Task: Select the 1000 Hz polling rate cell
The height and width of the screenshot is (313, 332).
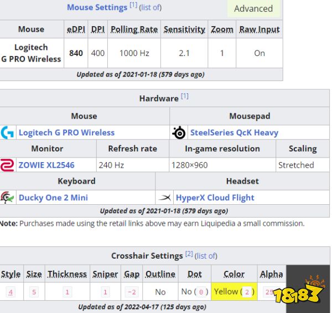Action: (134, 53)
